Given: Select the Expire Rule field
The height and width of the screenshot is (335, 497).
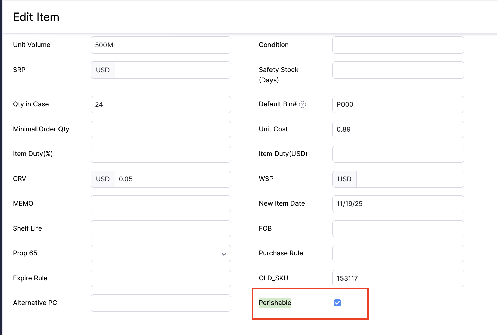Looking at the screenshot, I should click(161, 279).
